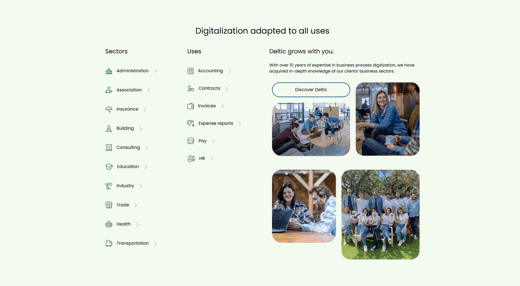This screenshot has height=286, width=520.
Task: Expand the Consulting chevron arrow
Action: tap(147, 148)
